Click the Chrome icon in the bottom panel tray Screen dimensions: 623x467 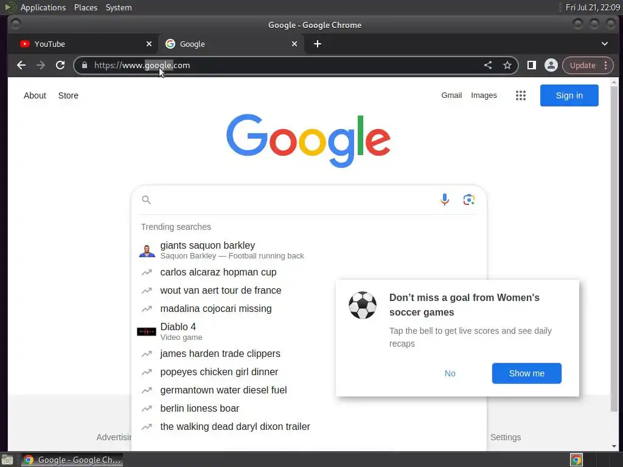[x=576, y=460]
